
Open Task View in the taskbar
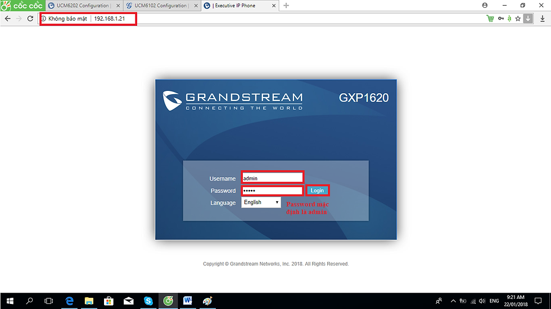coord(49,301)
